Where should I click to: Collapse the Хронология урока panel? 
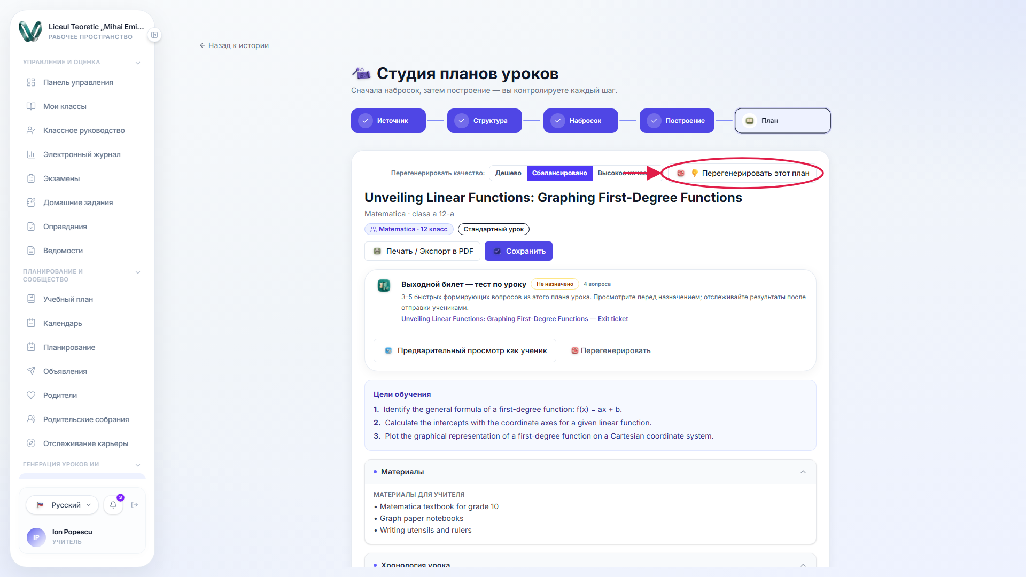[803, 565]
